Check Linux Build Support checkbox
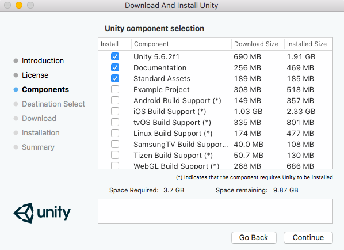This screenshot has height=250, width=344. click(x=115, y=133)
